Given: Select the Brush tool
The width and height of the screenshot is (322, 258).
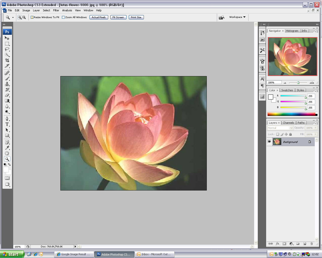Looking at the screenshot, I should (7, 78).
